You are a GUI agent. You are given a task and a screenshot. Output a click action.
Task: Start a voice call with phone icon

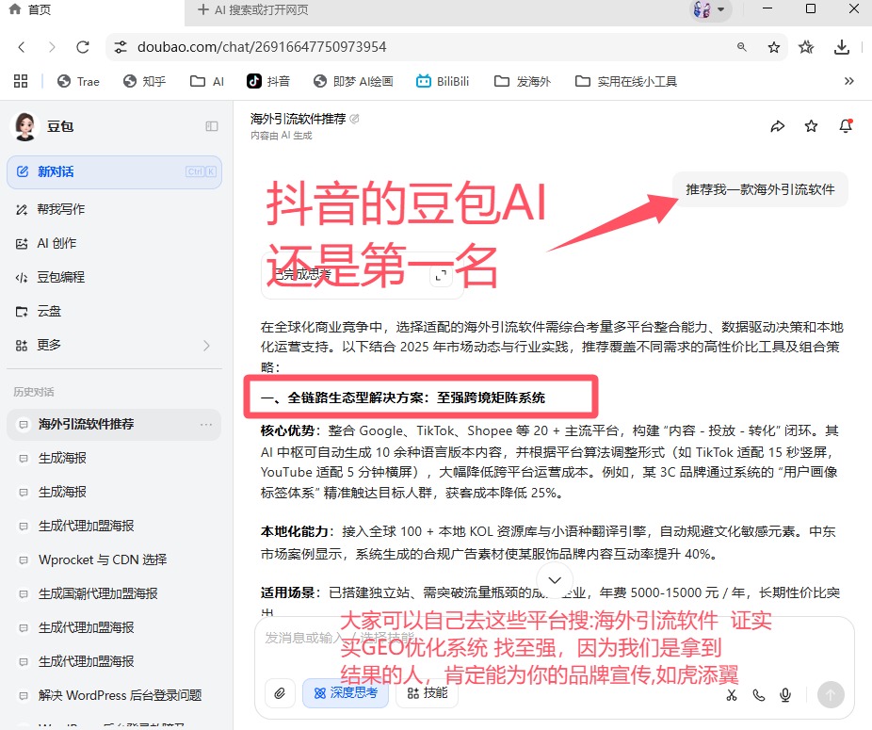[x=759, y=695]
